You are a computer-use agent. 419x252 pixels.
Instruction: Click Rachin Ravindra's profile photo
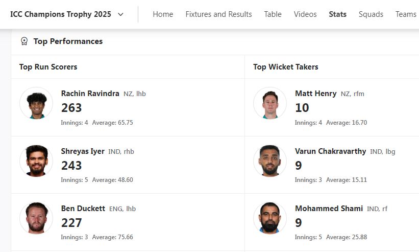36,103
